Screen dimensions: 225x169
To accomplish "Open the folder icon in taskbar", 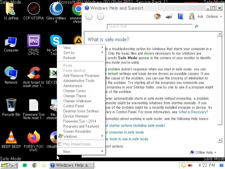I will click(44, 165).
